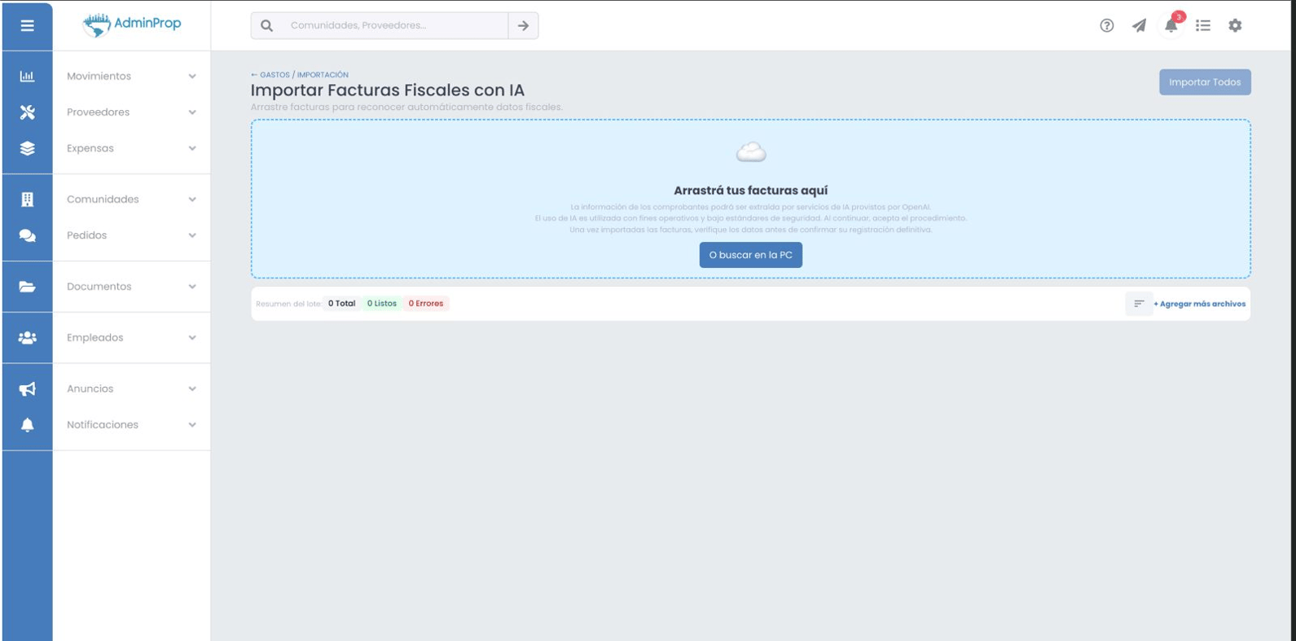The height and width of the screenshot is (641, 1296).
Task: Expand the Anuncios chevron
Action: pos(192,389)
